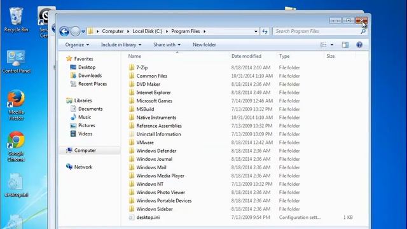
Task: Select Music library in the navigation pane
Action: coord(81,117)
